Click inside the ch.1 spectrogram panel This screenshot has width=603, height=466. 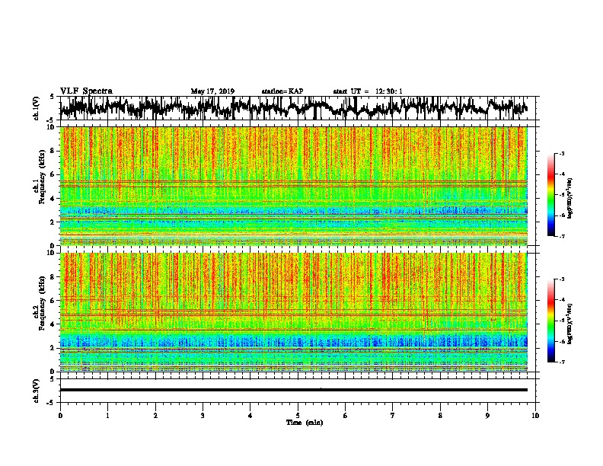pos(294,186)
